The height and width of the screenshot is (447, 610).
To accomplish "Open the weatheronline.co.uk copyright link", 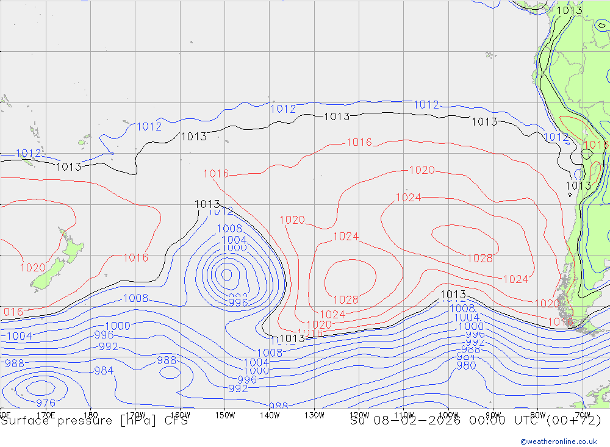I will click(x=559, y=442).
